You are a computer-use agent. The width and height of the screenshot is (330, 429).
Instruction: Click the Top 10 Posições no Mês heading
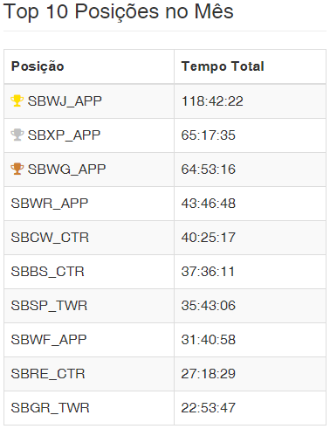pos(118,11)
